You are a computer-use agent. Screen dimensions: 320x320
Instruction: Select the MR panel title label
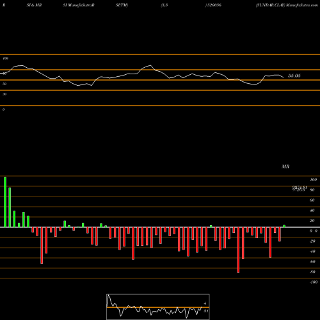pos(285,166)
